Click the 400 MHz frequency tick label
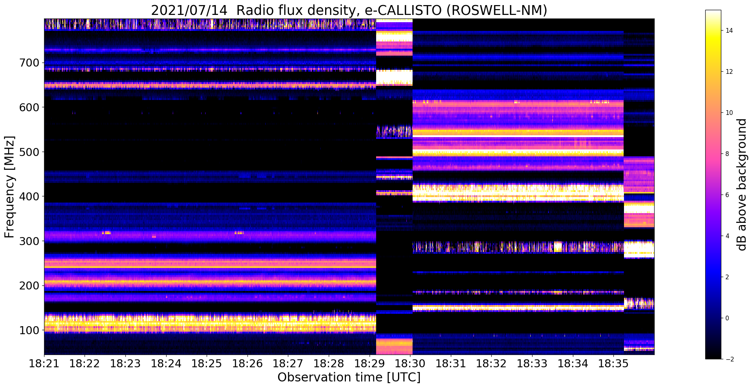753x388 pixels. click(28, 197)
